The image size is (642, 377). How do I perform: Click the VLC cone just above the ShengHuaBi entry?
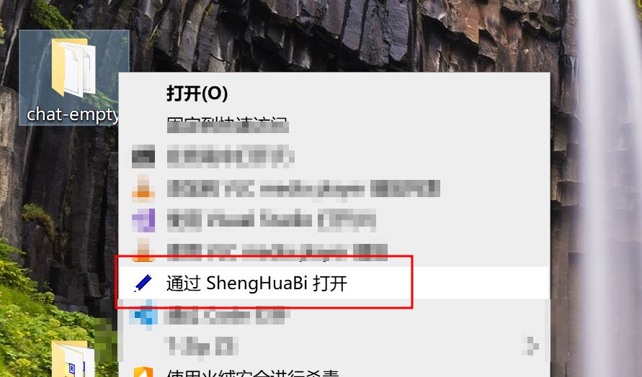click(143, 250)
